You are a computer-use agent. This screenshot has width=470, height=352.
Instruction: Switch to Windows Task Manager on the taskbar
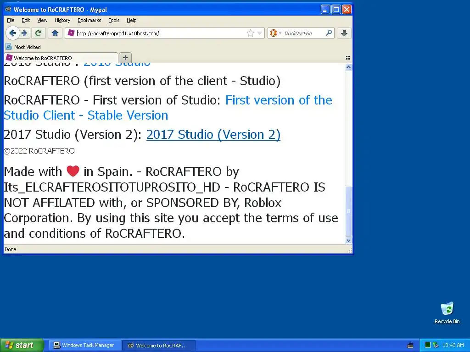84,345
